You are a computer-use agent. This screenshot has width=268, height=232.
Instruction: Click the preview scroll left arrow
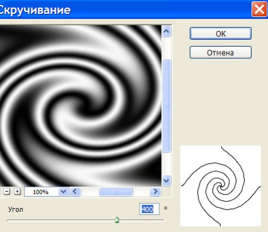pyautogui.click(x=75, y=192)
